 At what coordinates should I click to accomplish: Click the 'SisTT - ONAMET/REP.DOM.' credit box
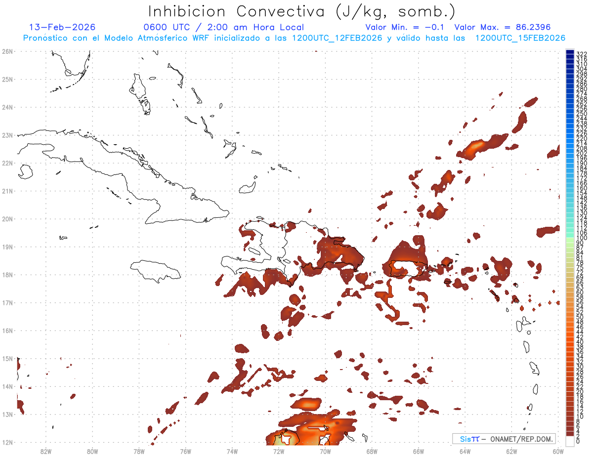coord(504,439)
